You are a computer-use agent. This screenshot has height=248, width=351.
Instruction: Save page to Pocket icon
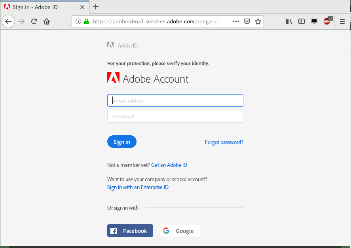[x=247, y=21]
